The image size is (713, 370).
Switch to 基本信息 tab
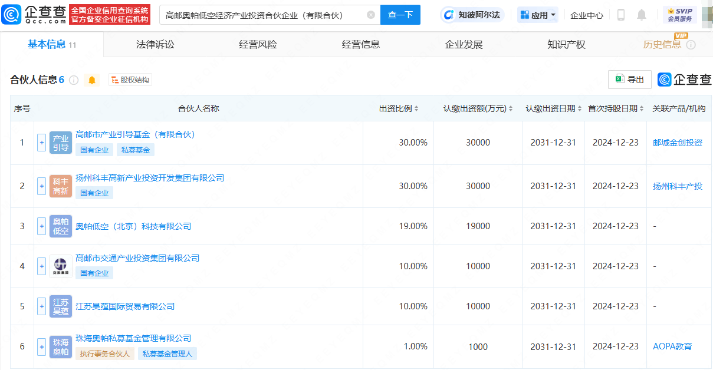[x=52, y=45]
